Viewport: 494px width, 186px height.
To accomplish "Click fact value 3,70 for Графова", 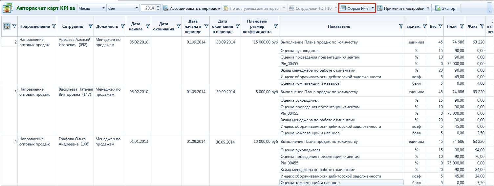I will 481,183.
